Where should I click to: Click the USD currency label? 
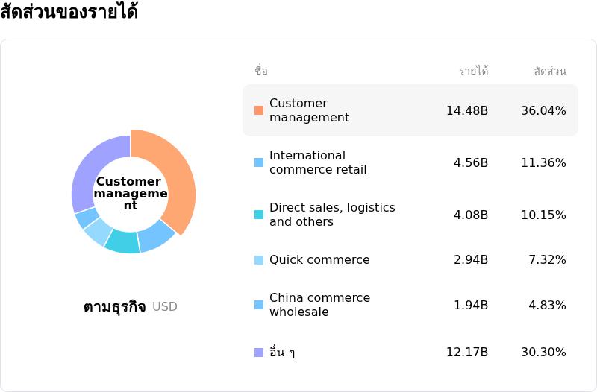165,306
